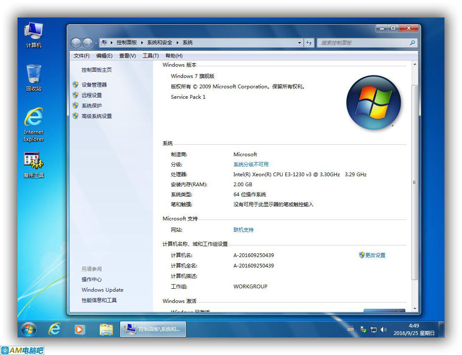462x355 pixels.
Task: Click the WORKGROUP value
Action: point(251,286)
